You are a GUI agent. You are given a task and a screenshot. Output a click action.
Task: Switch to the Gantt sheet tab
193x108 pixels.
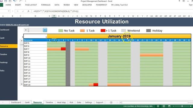pos(27,102)
